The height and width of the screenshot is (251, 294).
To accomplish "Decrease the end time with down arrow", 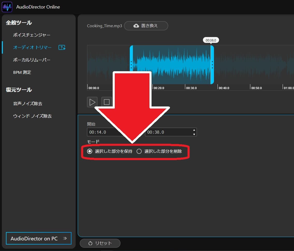I will [x=194, y=134].
